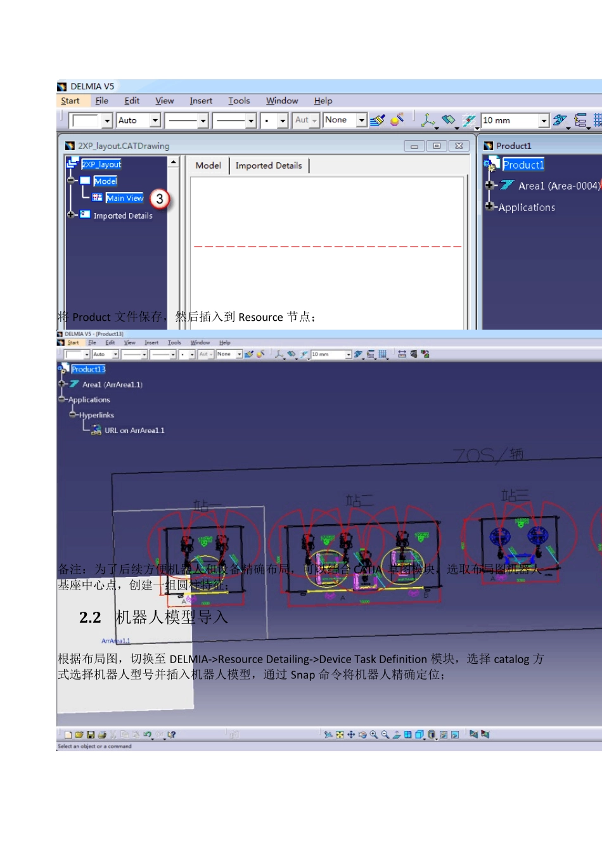Open the None dropdown in Product13 window toolbar
This screenshot has height=852, width=602.
click(239, 354)
